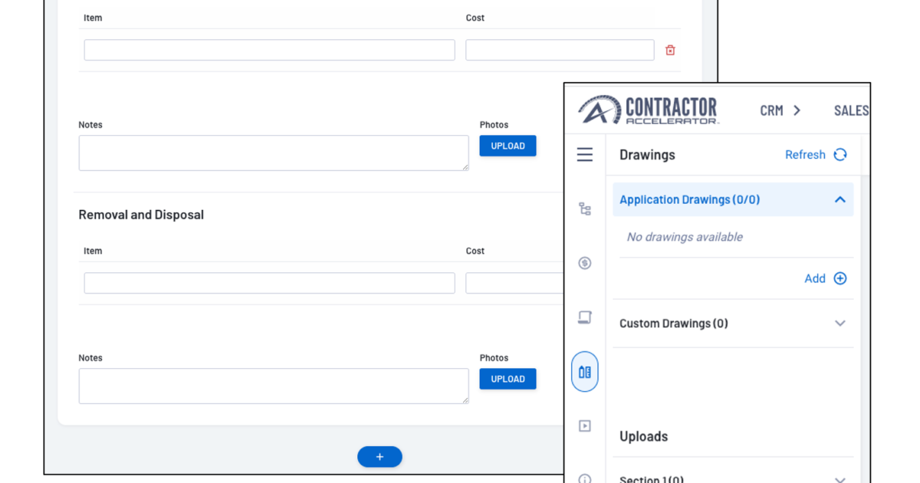Viewport: 920px width, 483px height.
Task: Select the workflow hierarchy sidebar icon
Action: click(x=585, y=209)
